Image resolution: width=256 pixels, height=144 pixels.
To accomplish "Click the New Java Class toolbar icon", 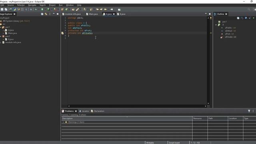I will pos(66,10).
